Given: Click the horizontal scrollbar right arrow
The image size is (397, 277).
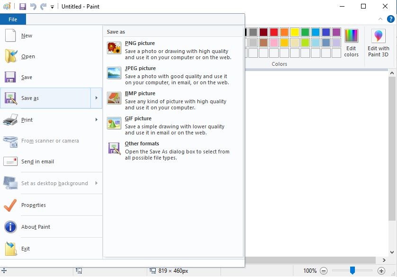Looking at the screenshot, I should (384, 260).
